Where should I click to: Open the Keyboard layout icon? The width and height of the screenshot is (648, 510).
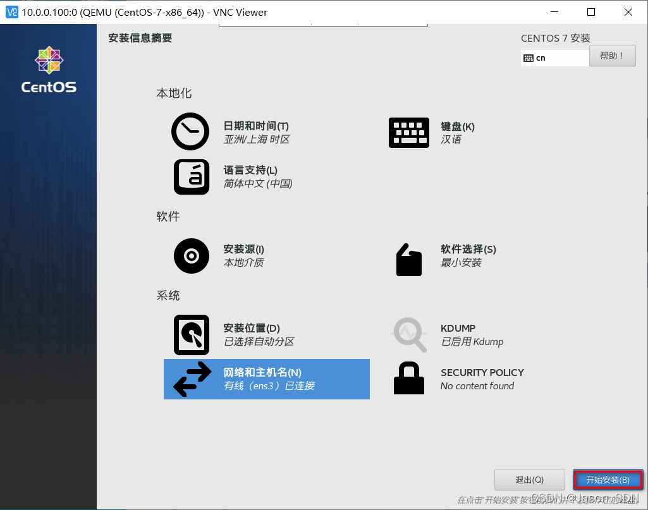tap(409, 133)
